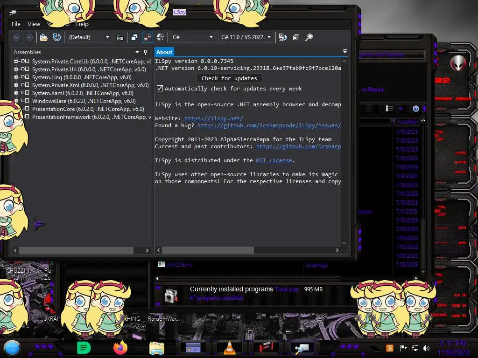Click the Check for updates button

229,78
